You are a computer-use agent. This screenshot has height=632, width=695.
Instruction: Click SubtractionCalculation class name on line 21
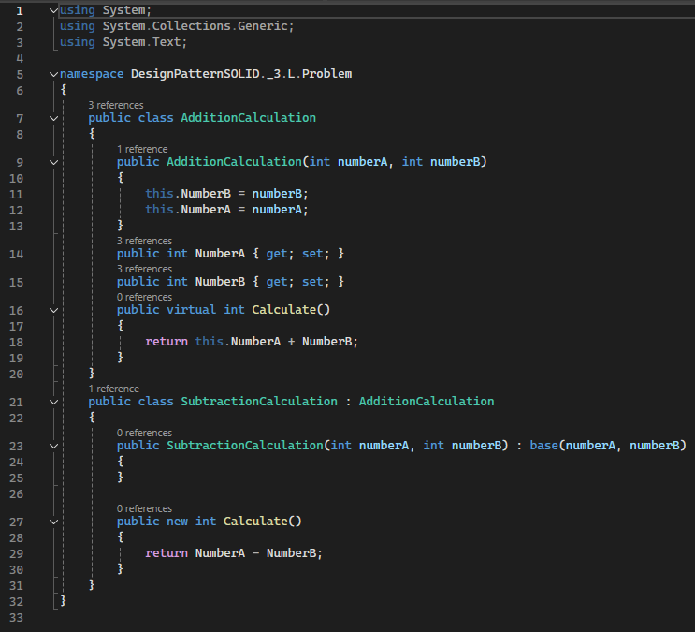[259, 402]
